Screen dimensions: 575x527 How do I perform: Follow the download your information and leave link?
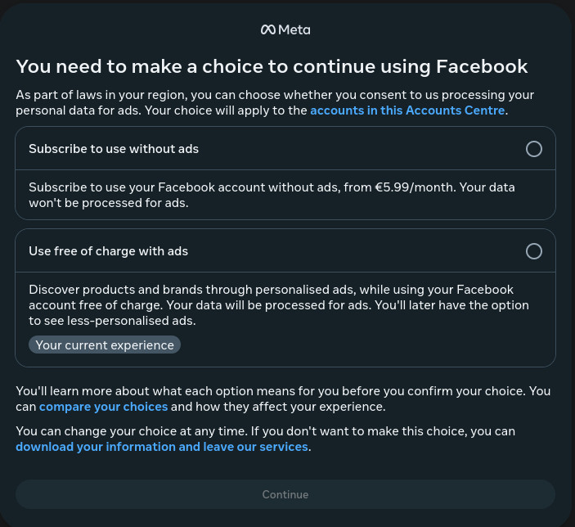coord(162,447)
